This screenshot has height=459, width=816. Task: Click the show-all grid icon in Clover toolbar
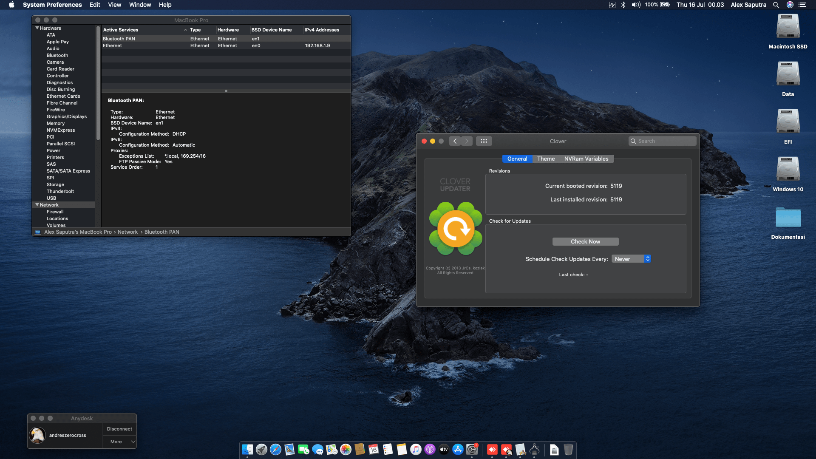[x=484, y=141]
